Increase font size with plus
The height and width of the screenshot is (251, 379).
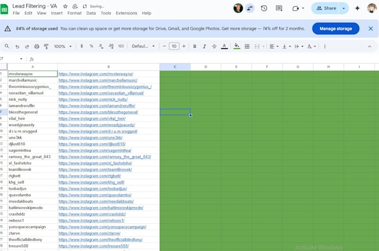click(184, 46)
